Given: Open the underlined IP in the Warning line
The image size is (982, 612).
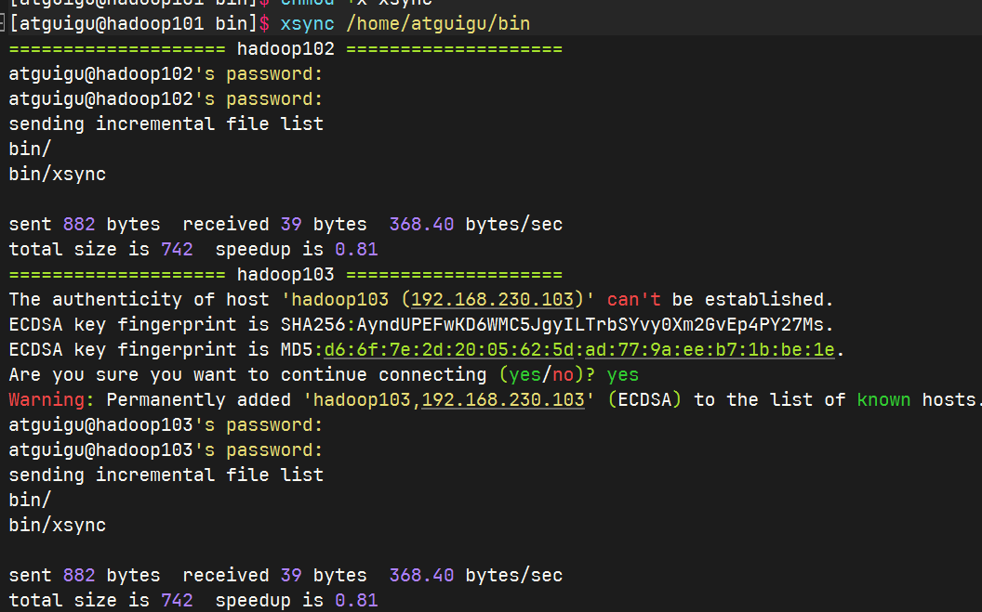Looking at the screenshot, I should 501,400.
